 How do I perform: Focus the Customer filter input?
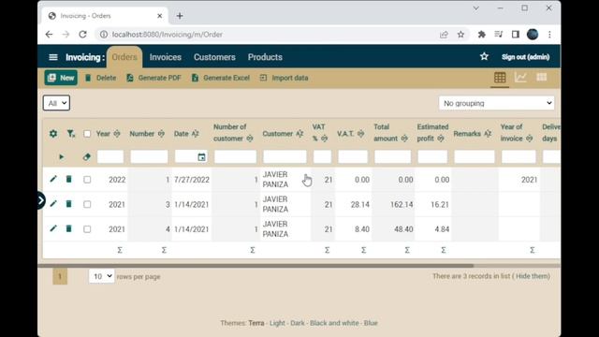point(285,157)
